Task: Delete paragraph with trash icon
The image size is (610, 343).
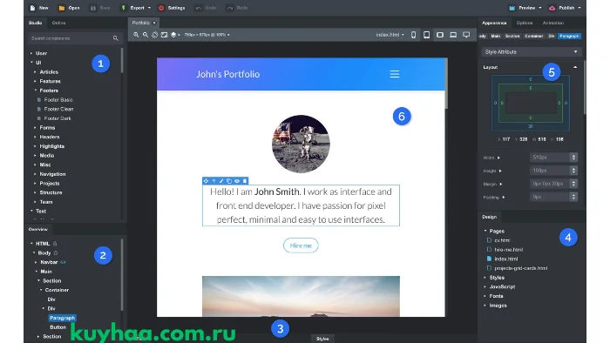Action: pos(245,180)
